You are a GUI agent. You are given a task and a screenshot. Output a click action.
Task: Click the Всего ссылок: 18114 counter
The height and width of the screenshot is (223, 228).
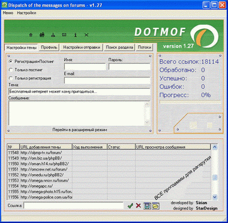pos(189,61)
